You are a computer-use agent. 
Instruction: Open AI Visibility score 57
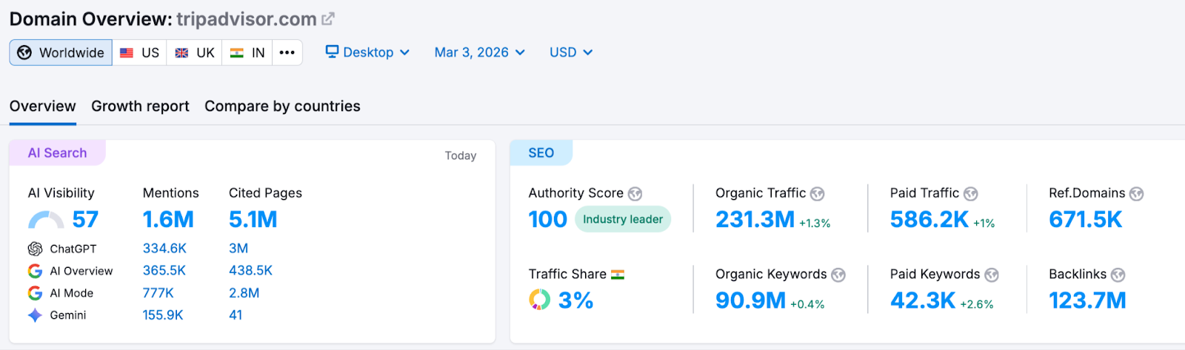pyautogui.click(x=85, y=220)
